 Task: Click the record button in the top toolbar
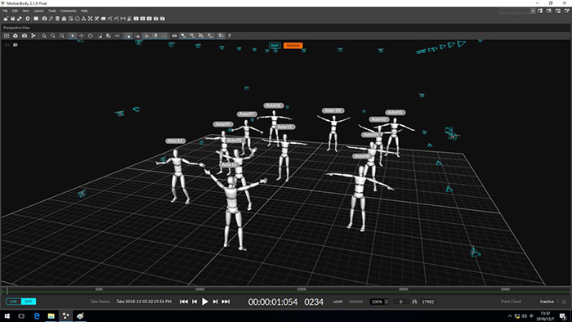(x=28, y=19)
